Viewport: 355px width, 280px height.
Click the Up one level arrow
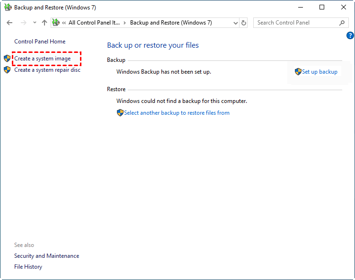[44, 23]
